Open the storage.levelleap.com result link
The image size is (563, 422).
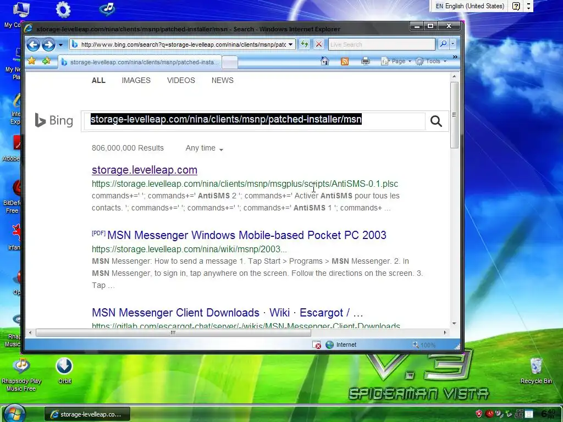tap(145, 170)
